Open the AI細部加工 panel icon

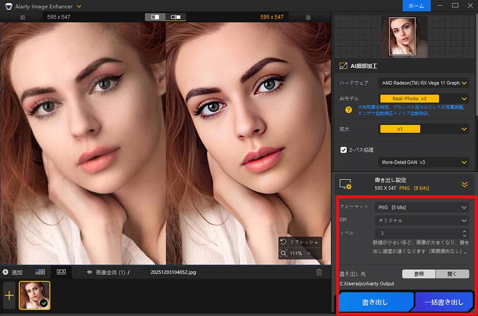344,66
